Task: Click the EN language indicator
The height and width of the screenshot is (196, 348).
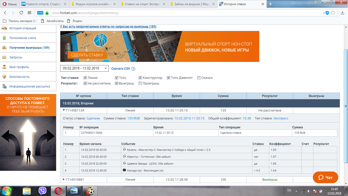Action: point(289,190)
